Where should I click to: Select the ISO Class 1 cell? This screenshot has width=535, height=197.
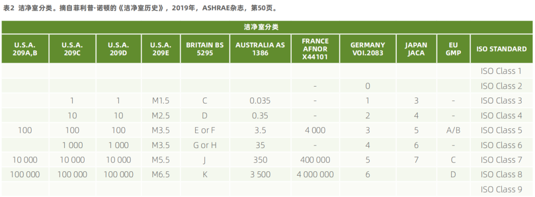tap(501, 71)
